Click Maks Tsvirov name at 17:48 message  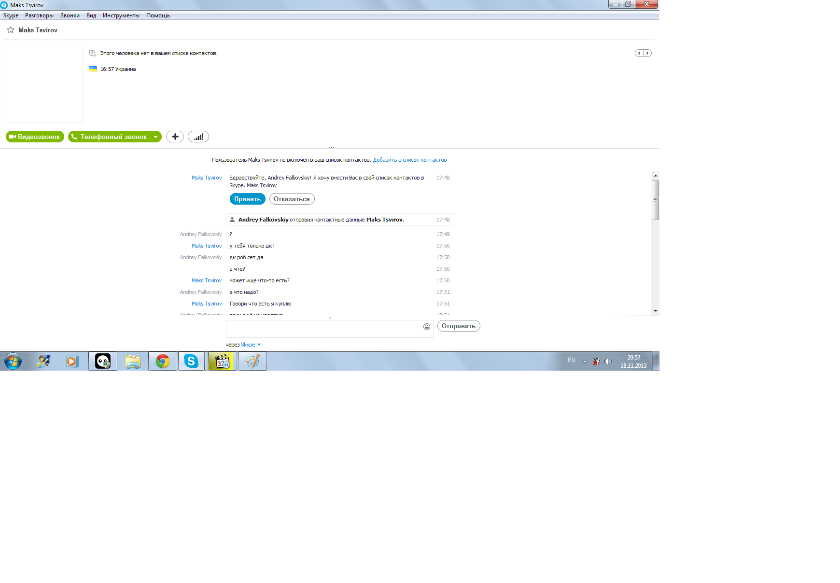pos(207,178)
